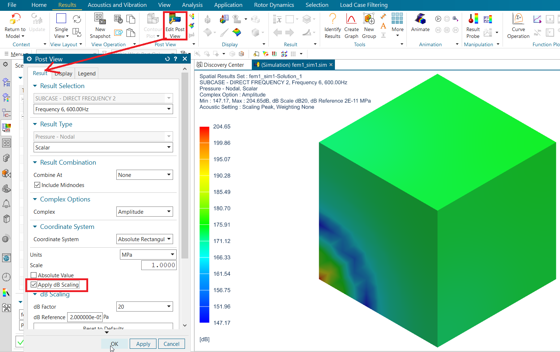Close the fem1_sim1.sim tab
The width and height of the screenshot is (560, 352).
click(331, 65)
